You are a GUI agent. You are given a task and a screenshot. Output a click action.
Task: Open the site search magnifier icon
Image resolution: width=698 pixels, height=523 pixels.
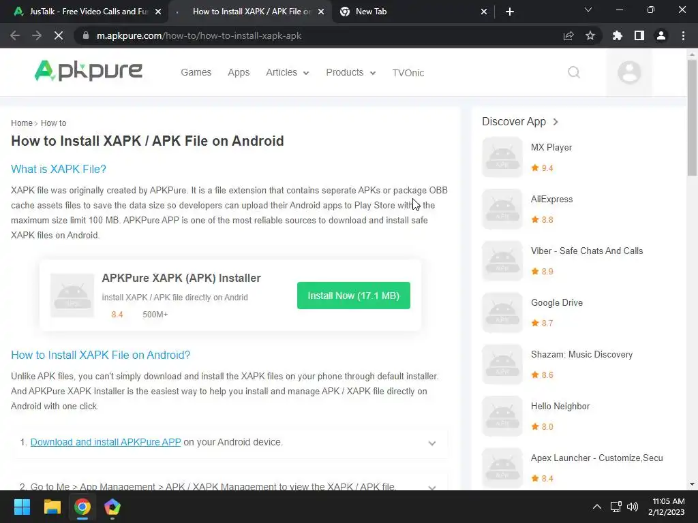[574, 72]
